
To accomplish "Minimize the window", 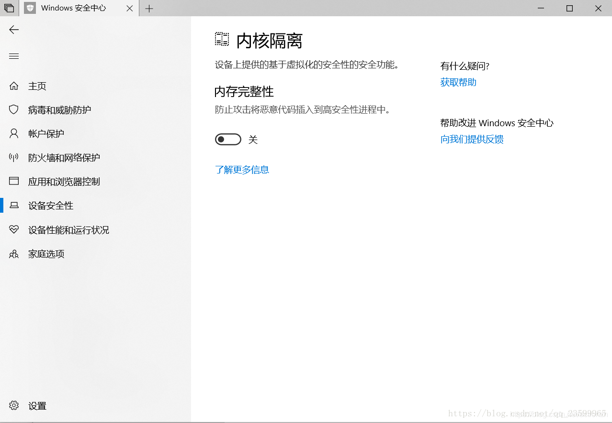I will pyautogui.click(x=541, y=8).
